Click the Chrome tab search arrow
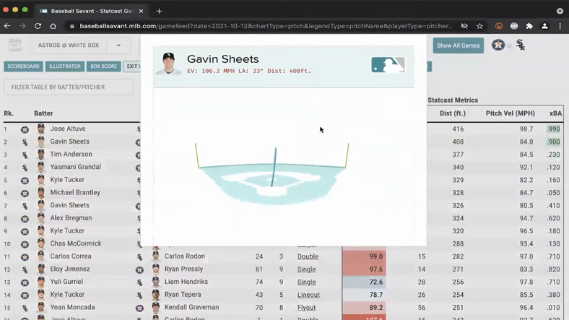 tap(560, 11)
